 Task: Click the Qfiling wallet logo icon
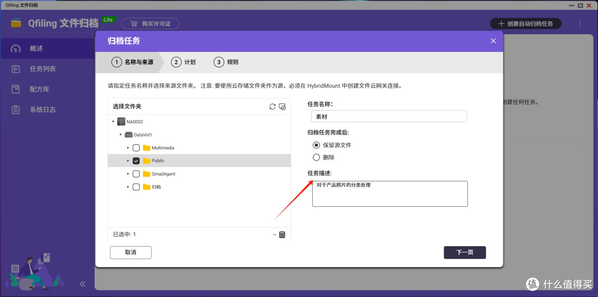pyautogui.click(x=16, y=23)
